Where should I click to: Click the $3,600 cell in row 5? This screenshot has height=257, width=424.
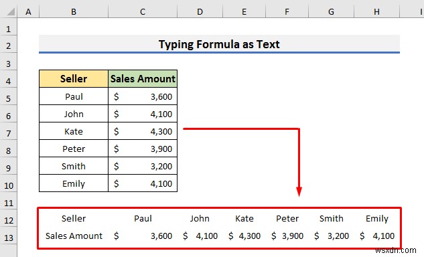pyautogui.click(x=143, y=96)
